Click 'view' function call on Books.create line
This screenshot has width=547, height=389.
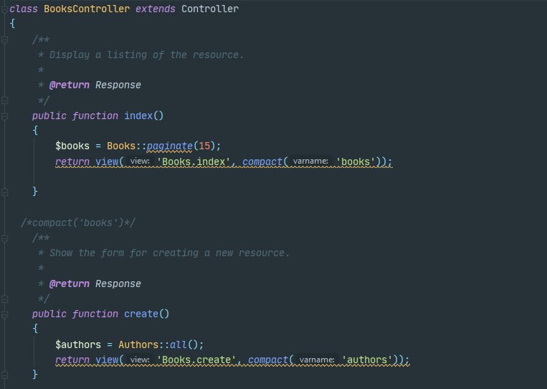(x=107, y=360)
